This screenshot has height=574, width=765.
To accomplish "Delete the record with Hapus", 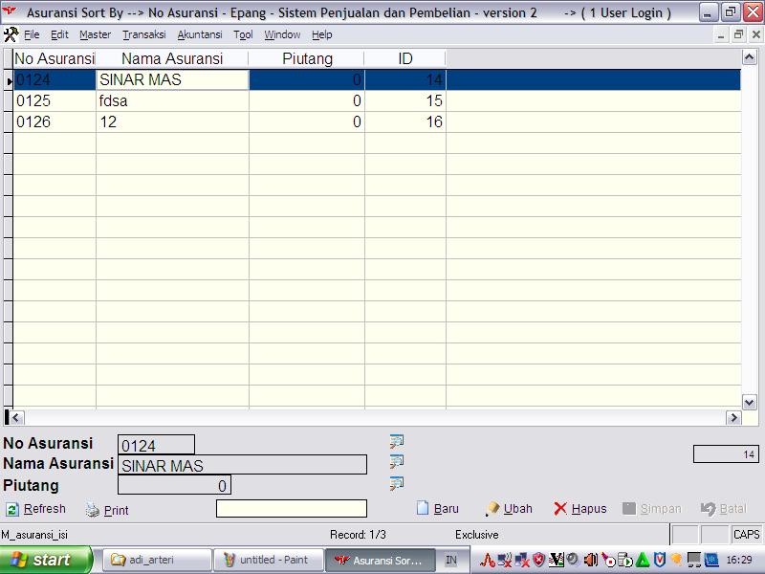I will click(x=579, y=509).
